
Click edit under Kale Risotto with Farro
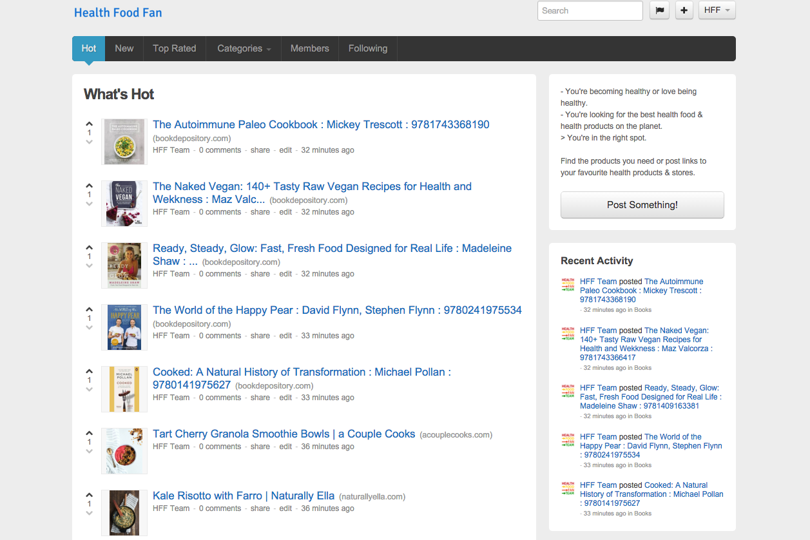(285, 508)
